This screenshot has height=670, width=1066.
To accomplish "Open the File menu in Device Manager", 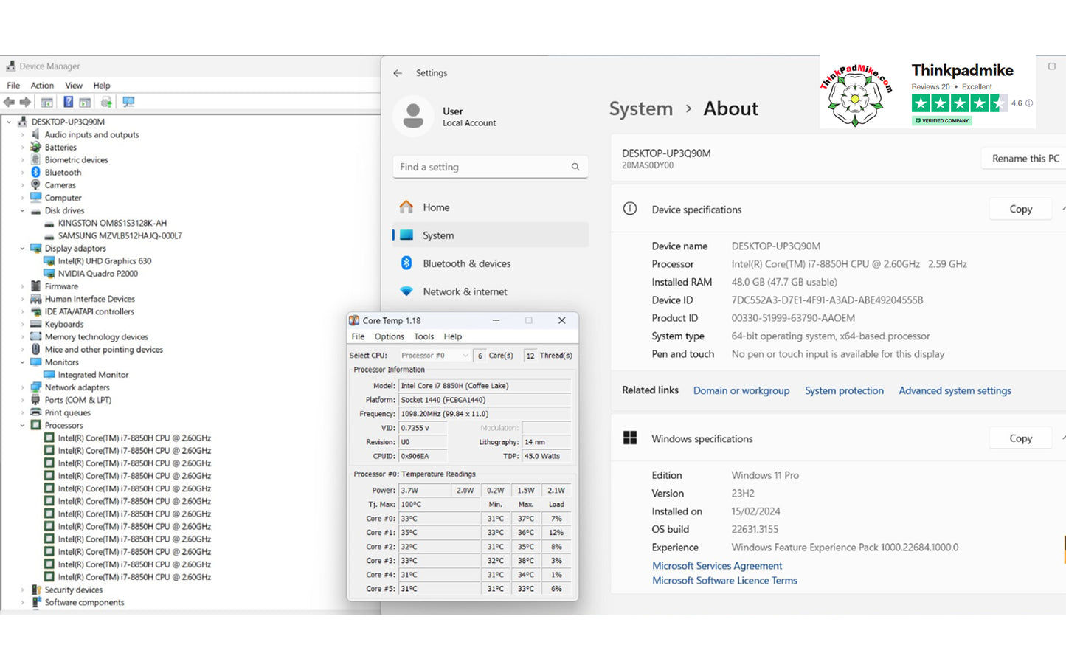I will coord(13,86).
